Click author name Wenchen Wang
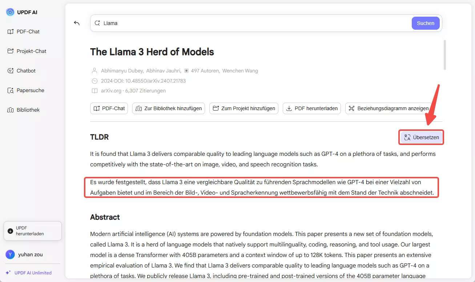 240,71
